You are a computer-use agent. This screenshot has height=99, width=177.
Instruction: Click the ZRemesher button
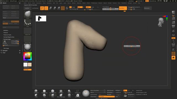coord(148,8)
